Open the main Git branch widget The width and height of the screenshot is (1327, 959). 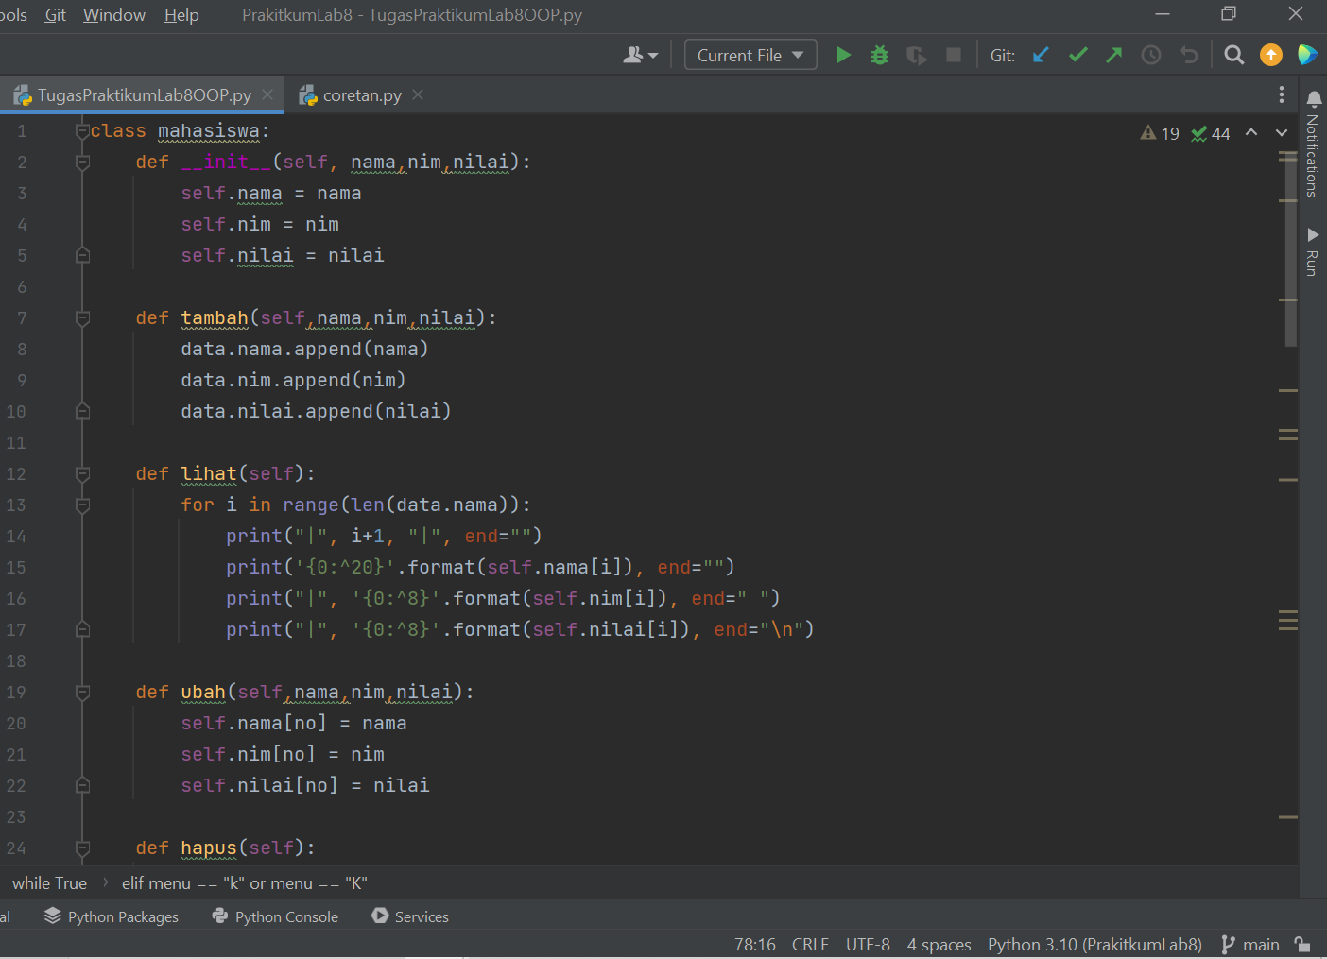[1250, 944]
